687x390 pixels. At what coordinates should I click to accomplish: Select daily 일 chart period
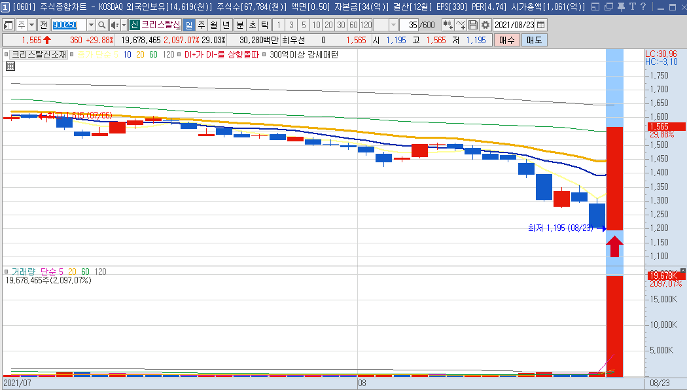pos(189,25)
